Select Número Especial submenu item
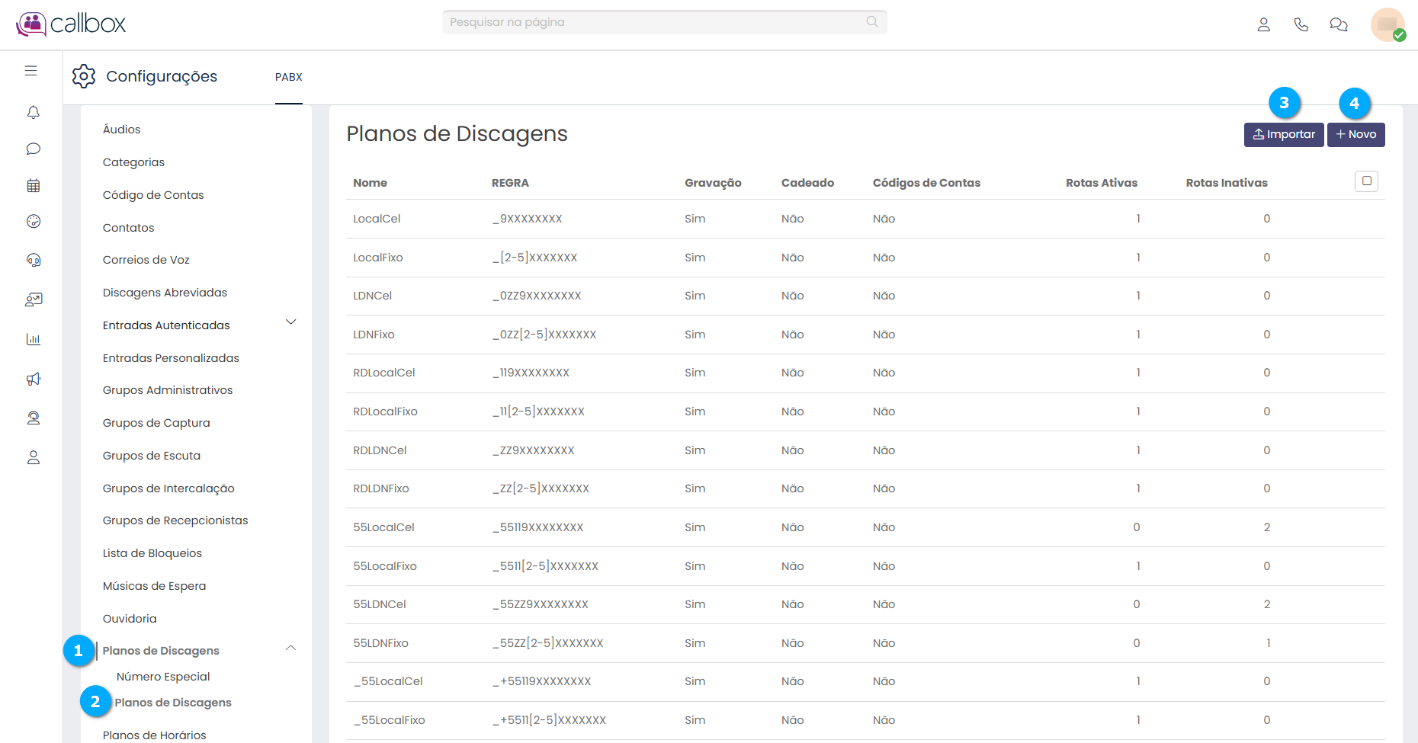This screenshot has height=743, width=1418. 163,677
